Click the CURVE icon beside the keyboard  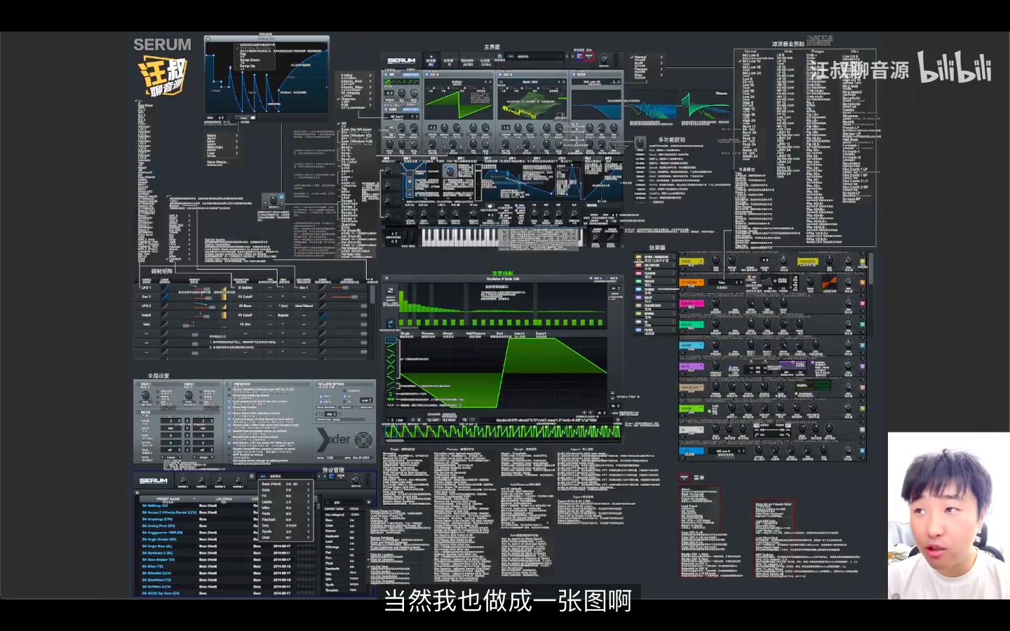click(x=610, y=237)
